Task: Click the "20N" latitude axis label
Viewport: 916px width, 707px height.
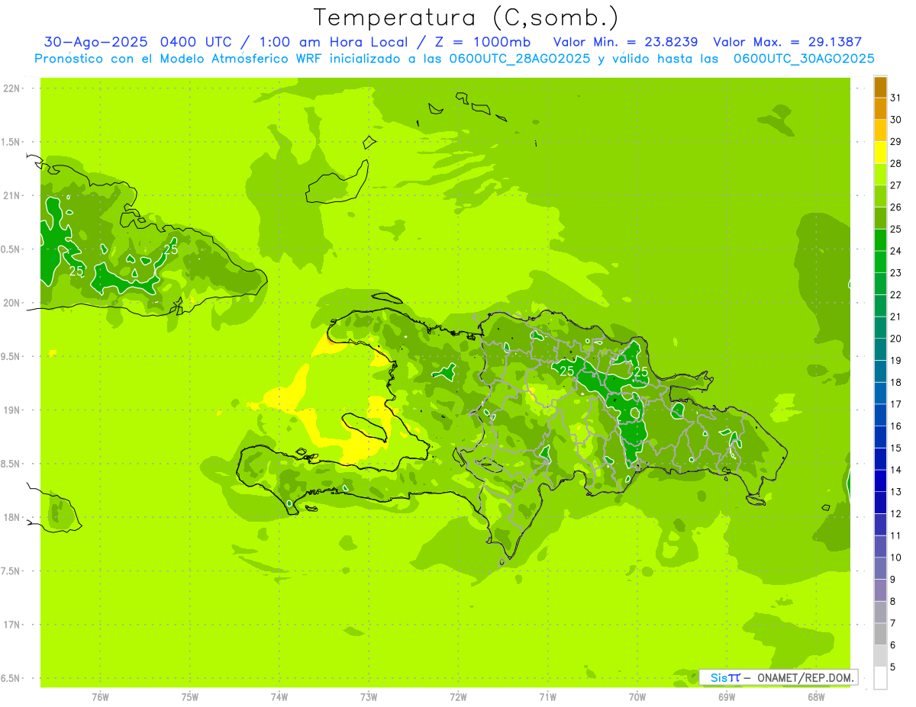Action: [12, 303]
